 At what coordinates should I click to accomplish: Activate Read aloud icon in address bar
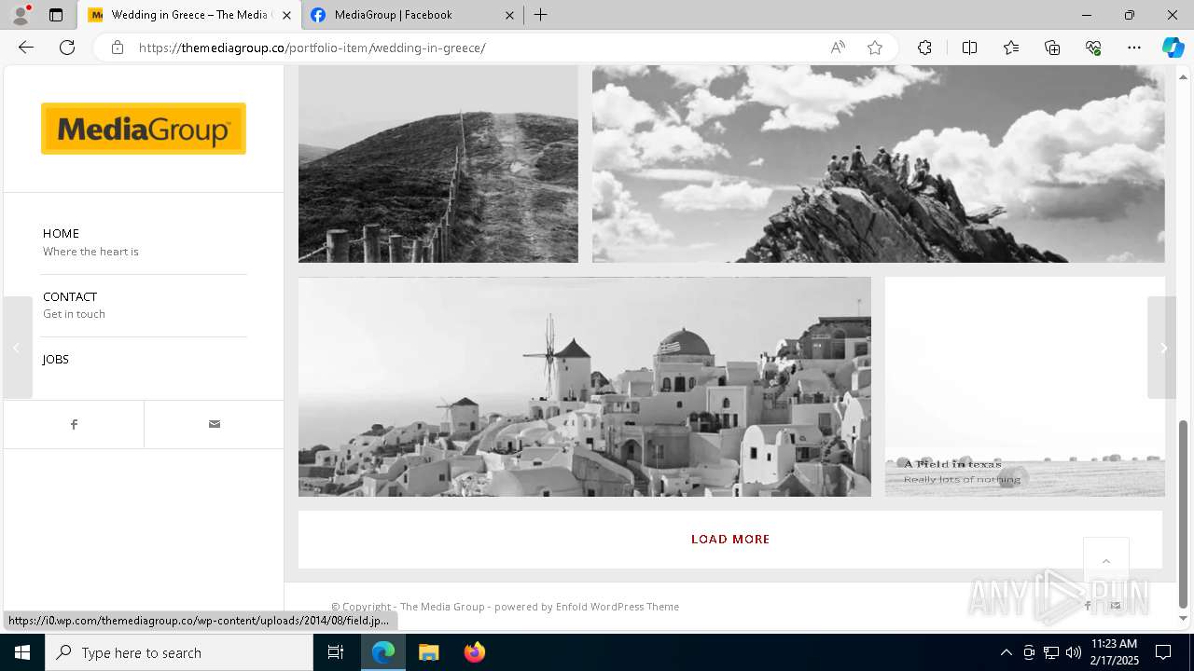coord(838,48)
